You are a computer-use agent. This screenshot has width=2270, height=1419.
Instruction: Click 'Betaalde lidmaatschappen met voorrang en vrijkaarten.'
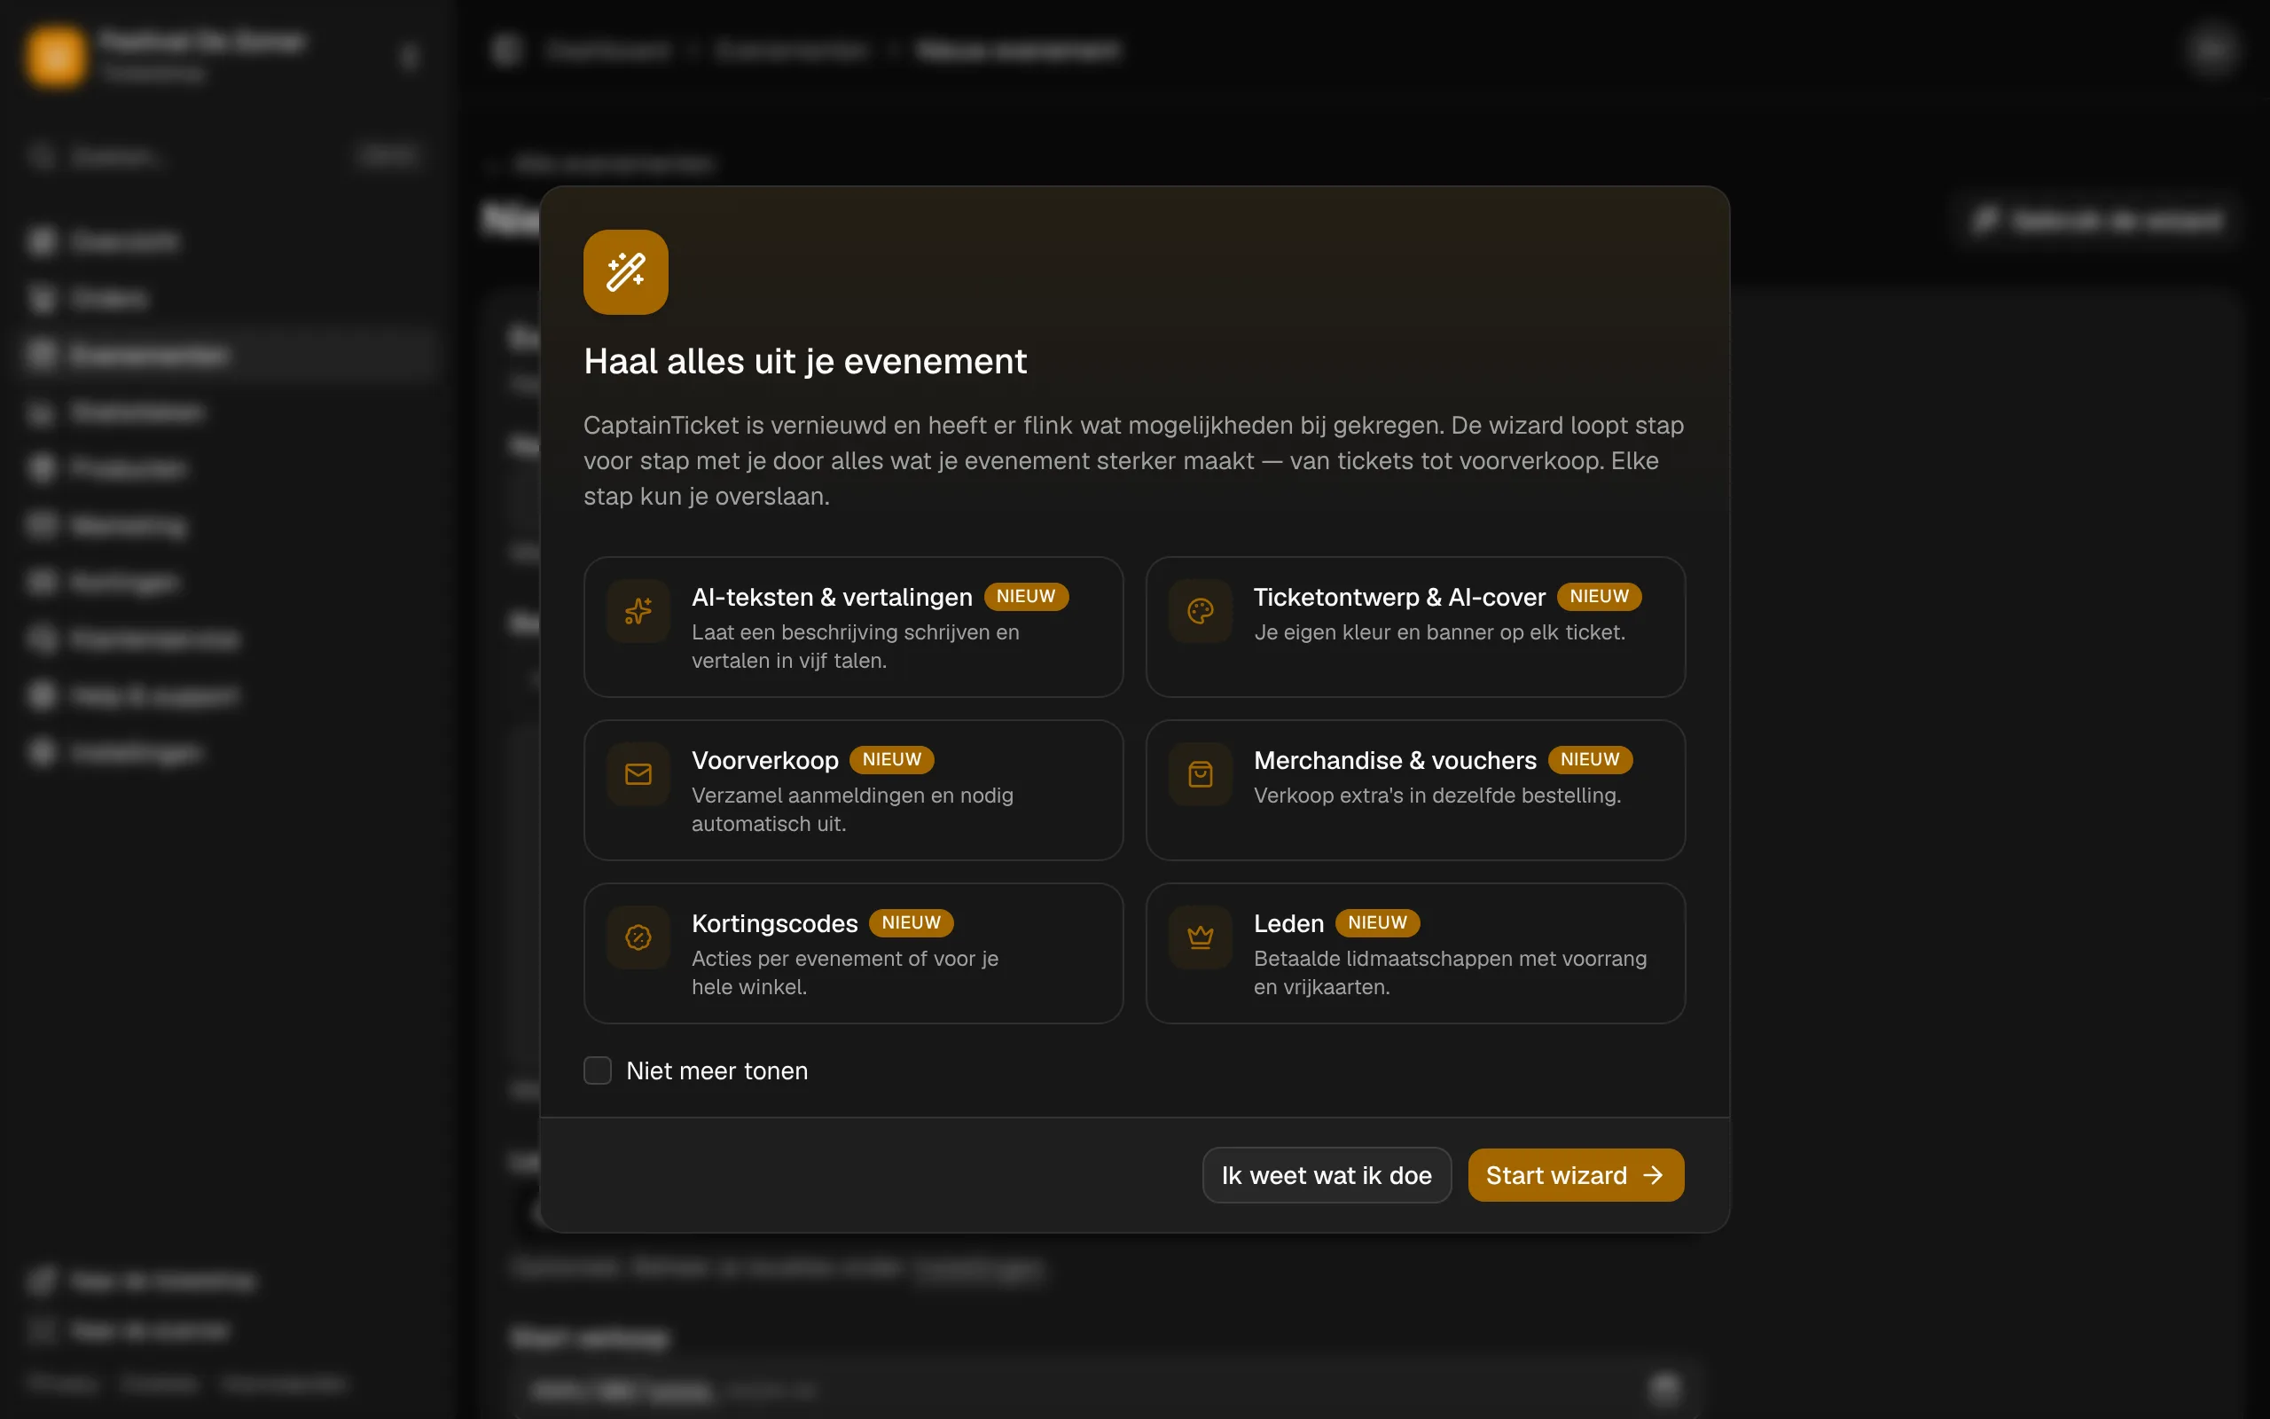[1450, 973]
